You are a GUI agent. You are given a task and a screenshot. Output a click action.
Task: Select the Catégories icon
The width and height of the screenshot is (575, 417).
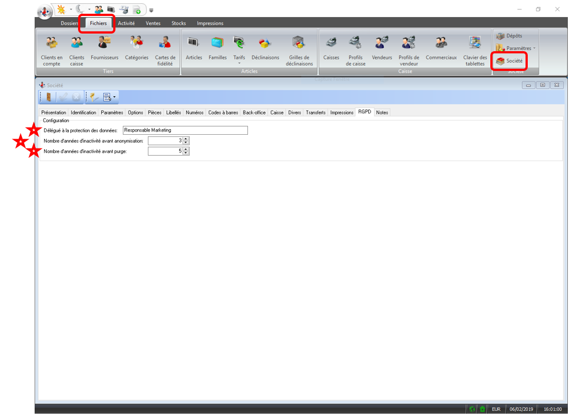point(136,49)
